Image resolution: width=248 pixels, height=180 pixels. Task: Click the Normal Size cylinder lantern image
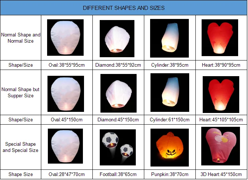pyautogui.click(x=169, y=38)
